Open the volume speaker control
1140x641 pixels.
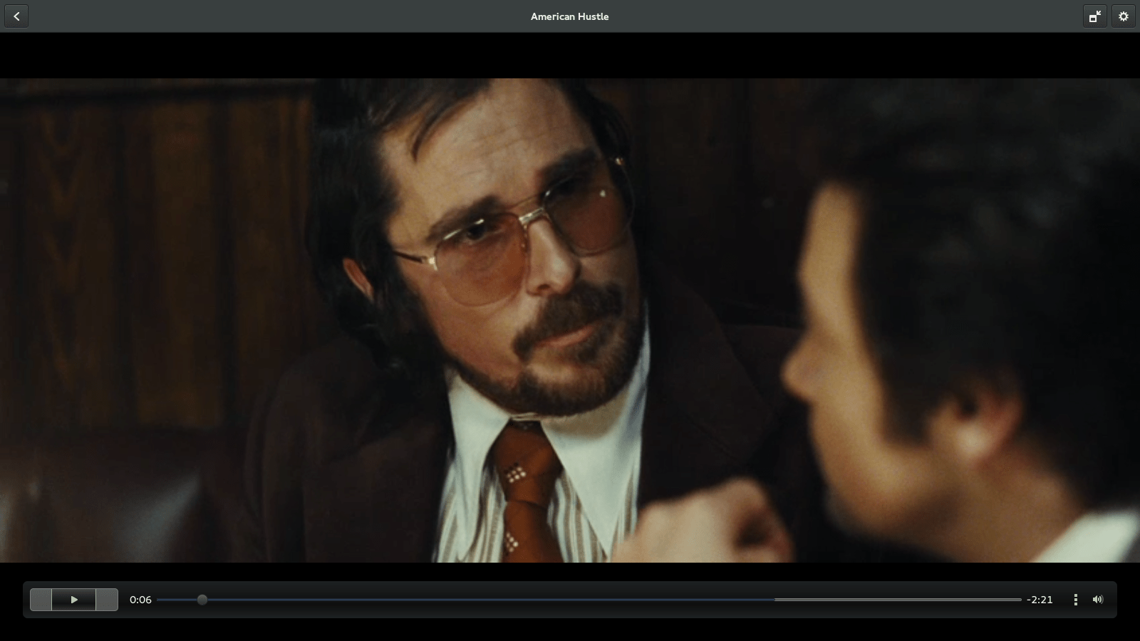pos(1098,600)
